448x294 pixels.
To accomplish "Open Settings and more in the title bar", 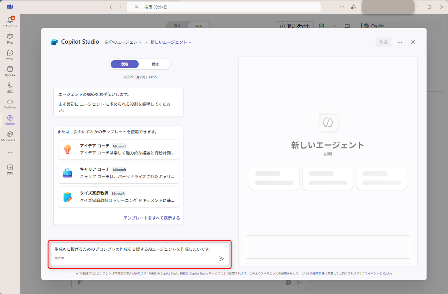I will pos(342,7).
